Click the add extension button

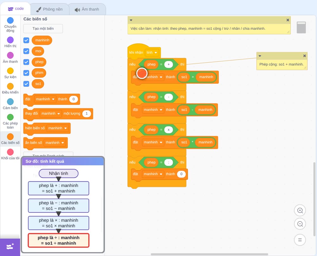[x=10, y=246]
